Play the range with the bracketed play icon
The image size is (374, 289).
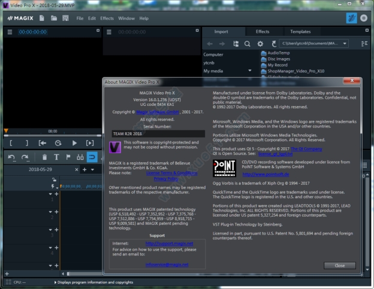tap(90, 143)
